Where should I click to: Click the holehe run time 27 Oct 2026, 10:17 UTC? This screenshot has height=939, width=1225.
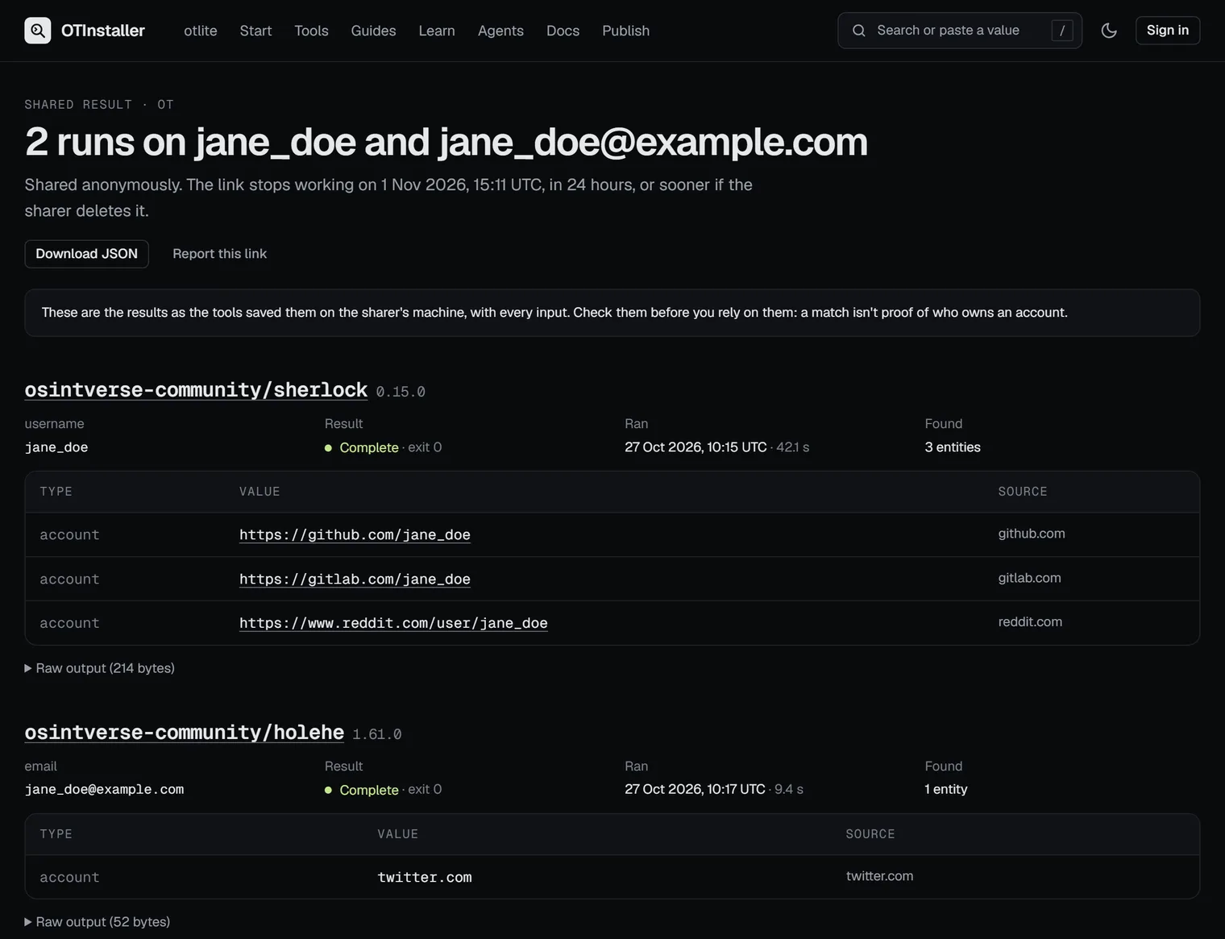(x=695, y=789)
